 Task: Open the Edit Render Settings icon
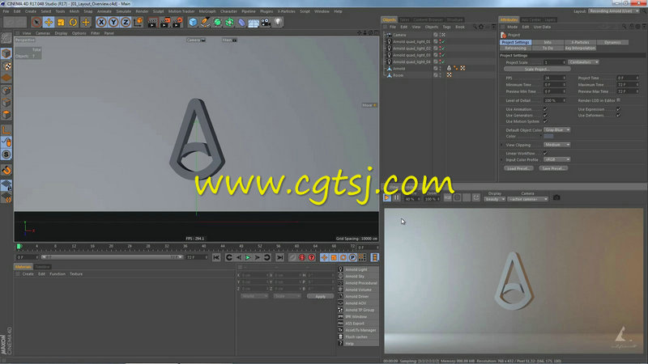177,23
